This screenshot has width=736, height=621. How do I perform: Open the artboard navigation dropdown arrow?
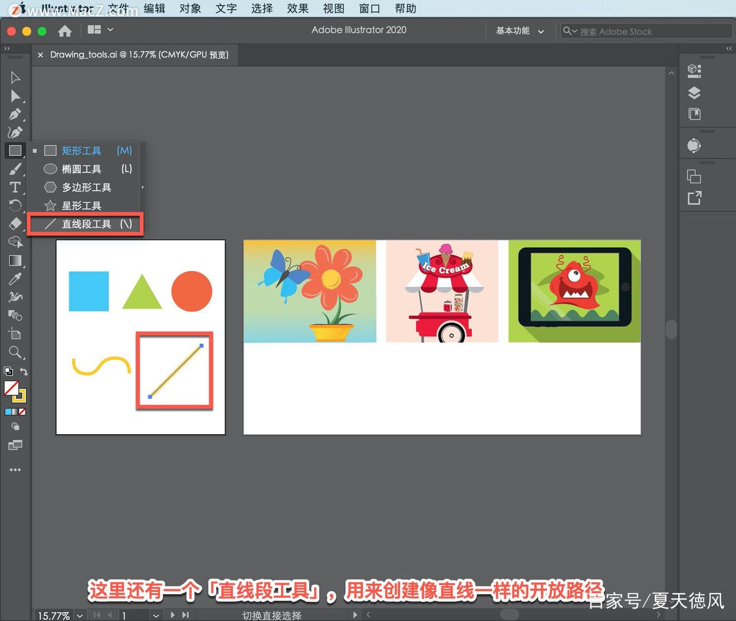coord(156,616)
